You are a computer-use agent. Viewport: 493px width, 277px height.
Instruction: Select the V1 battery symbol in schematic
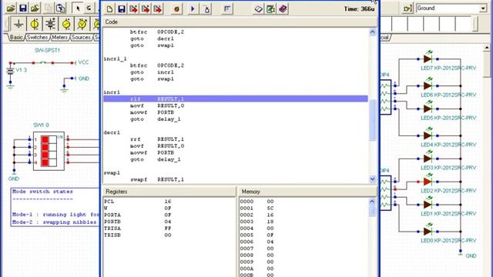coord(10,71)
